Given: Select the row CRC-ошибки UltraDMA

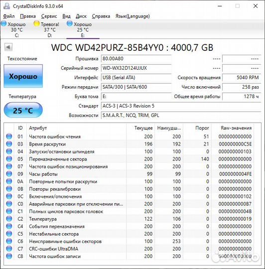Looking at the screenshot, I should [129, 249].
